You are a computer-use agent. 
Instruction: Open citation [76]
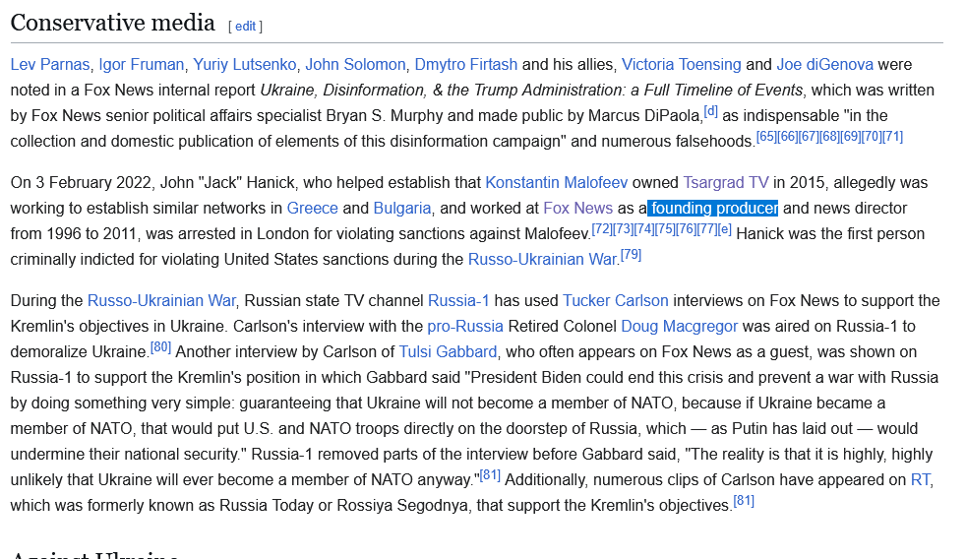pos(686,229)
